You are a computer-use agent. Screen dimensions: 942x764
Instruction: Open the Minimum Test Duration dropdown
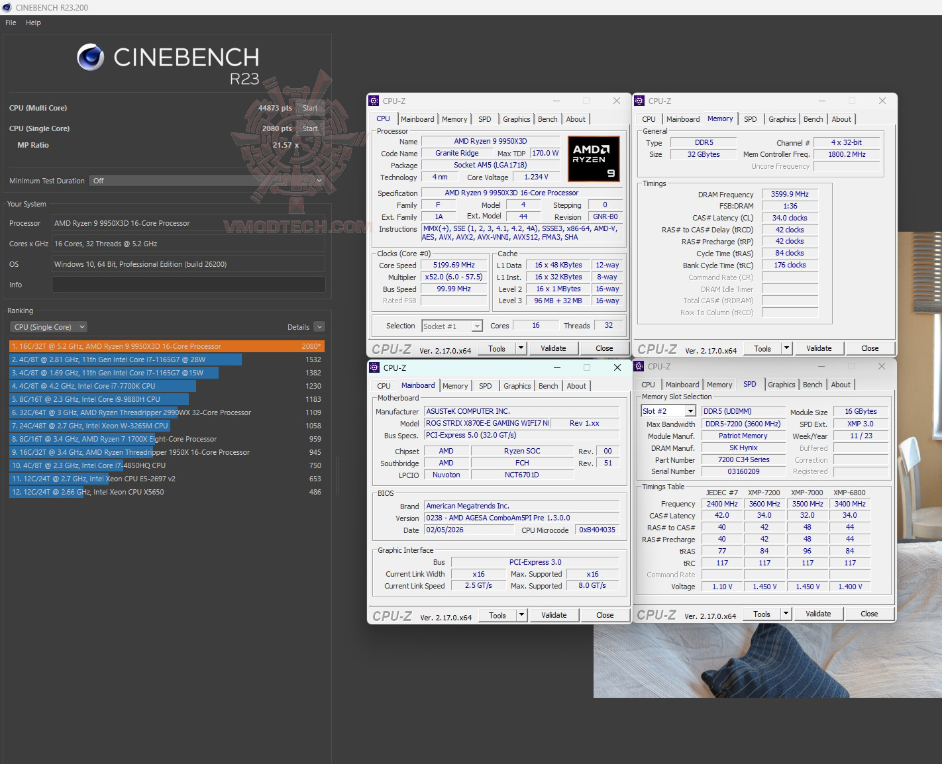click(x=207, y=181)
